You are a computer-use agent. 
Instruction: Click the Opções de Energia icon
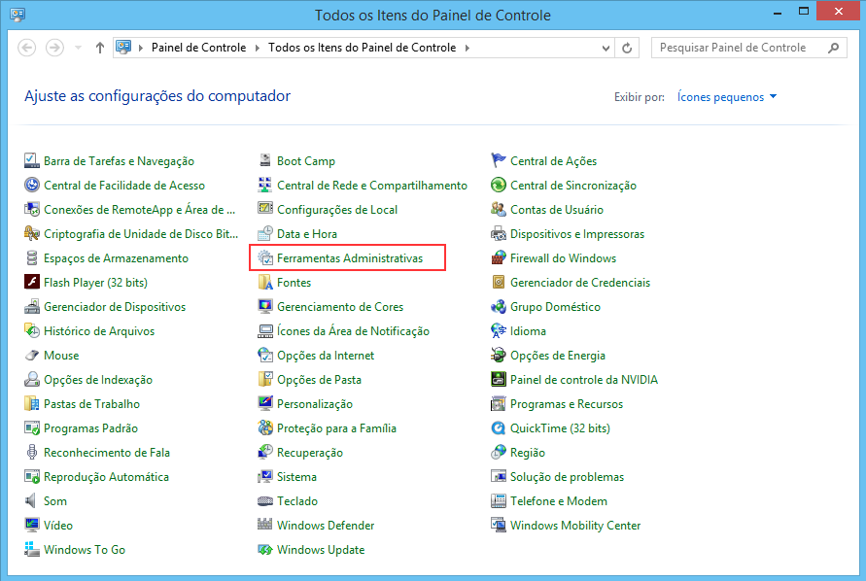(x=499, y=356)
